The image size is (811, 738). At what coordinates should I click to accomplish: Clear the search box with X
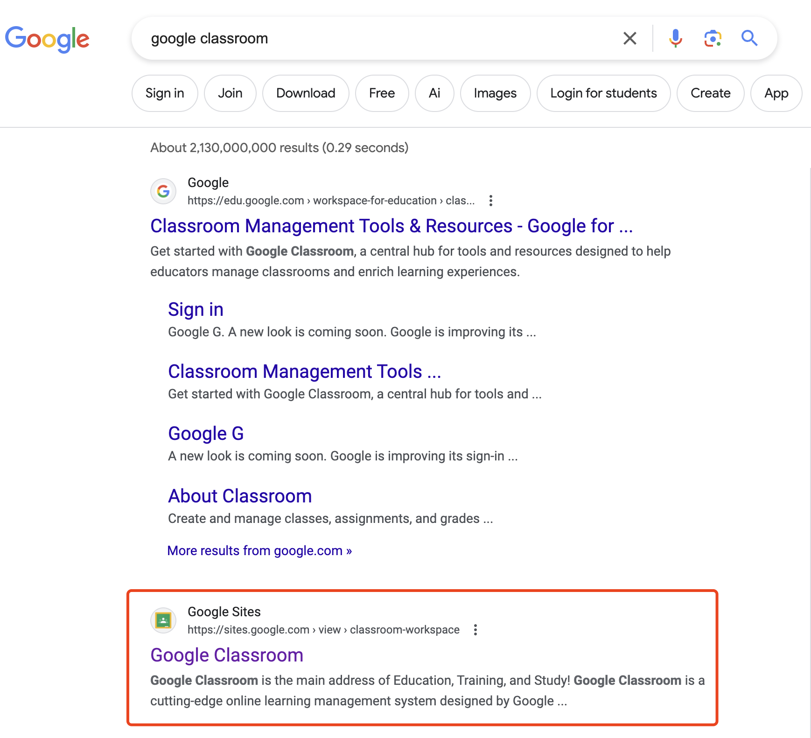click(630, 38)
